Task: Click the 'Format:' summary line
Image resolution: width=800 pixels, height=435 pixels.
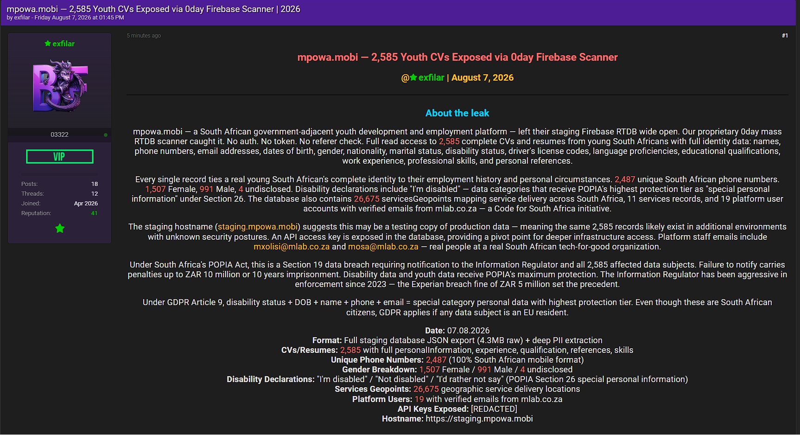Action: [457, 340]
